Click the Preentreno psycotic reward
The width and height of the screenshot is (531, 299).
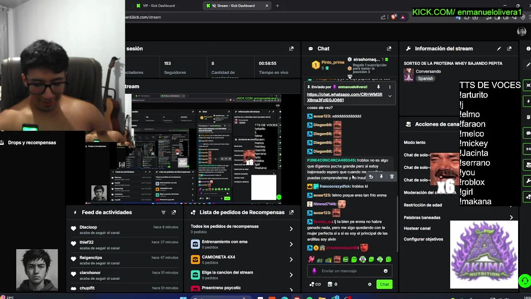(221, 288)
